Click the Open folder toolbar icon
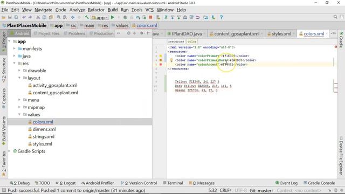Viewport: 345px width, 194px height. coord(4,17)
